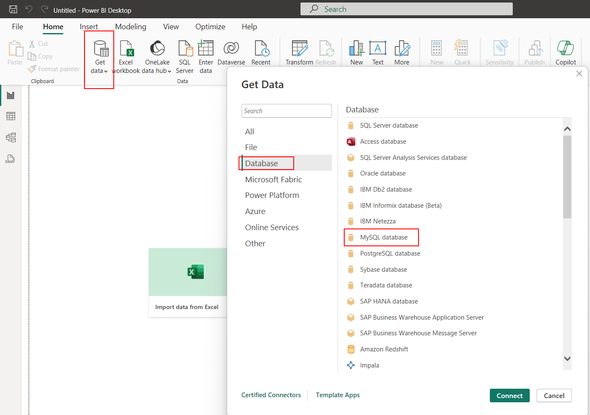The height and width of the screenshot is (415, 590).
Task: Open the Copilot icon
Action: pyautogui.click(x=566, y=48)
